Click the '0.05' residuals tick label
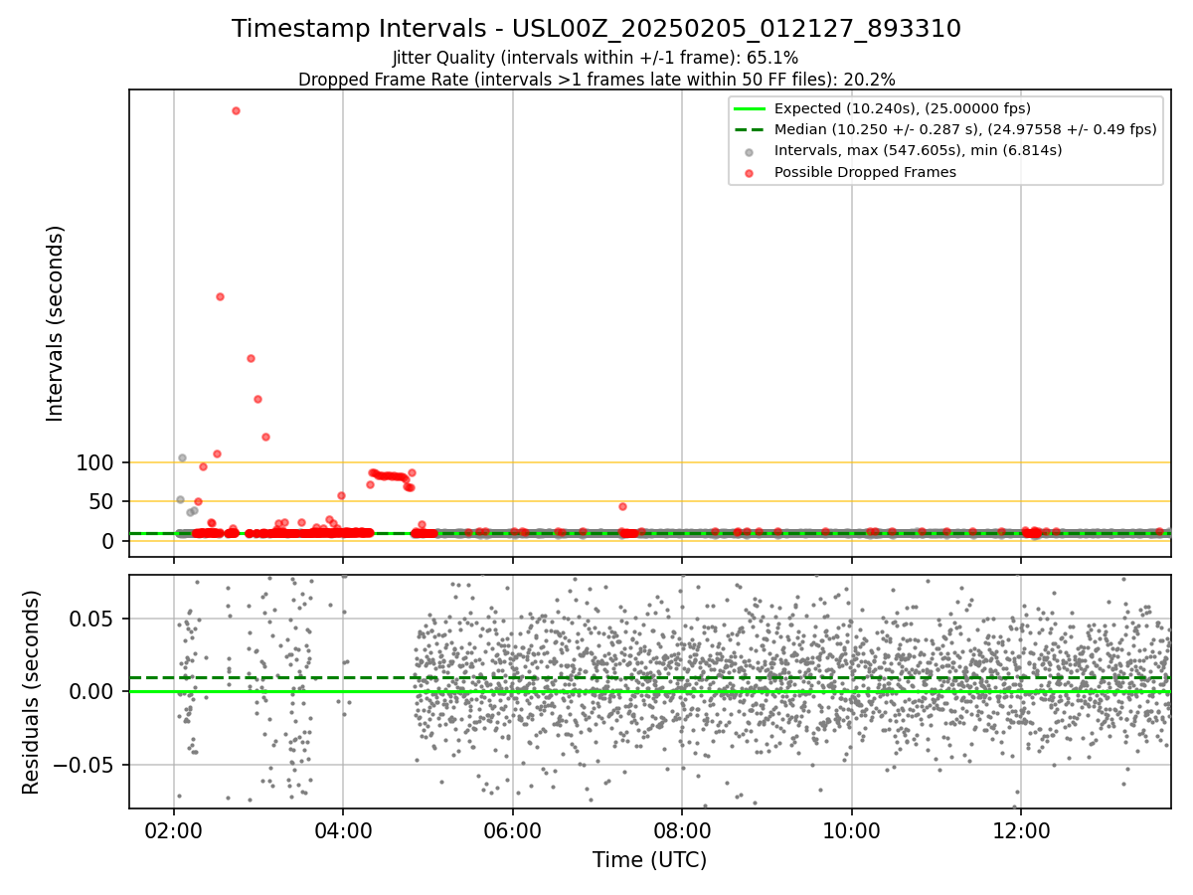This screenshot has width=1193, height=895. tap(94, 619)
